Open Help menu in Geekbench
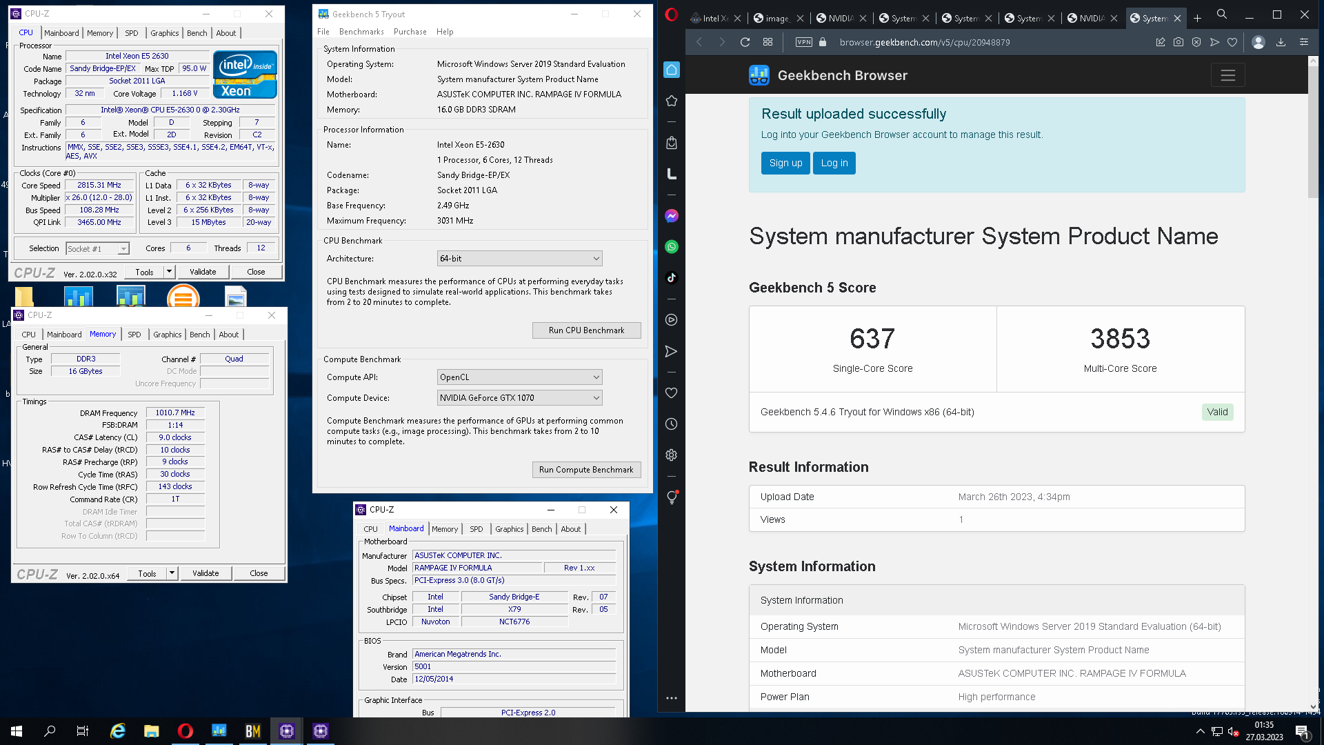Image resolution: width=1324 pixels, height=745 pixels. tap(445, 32)
